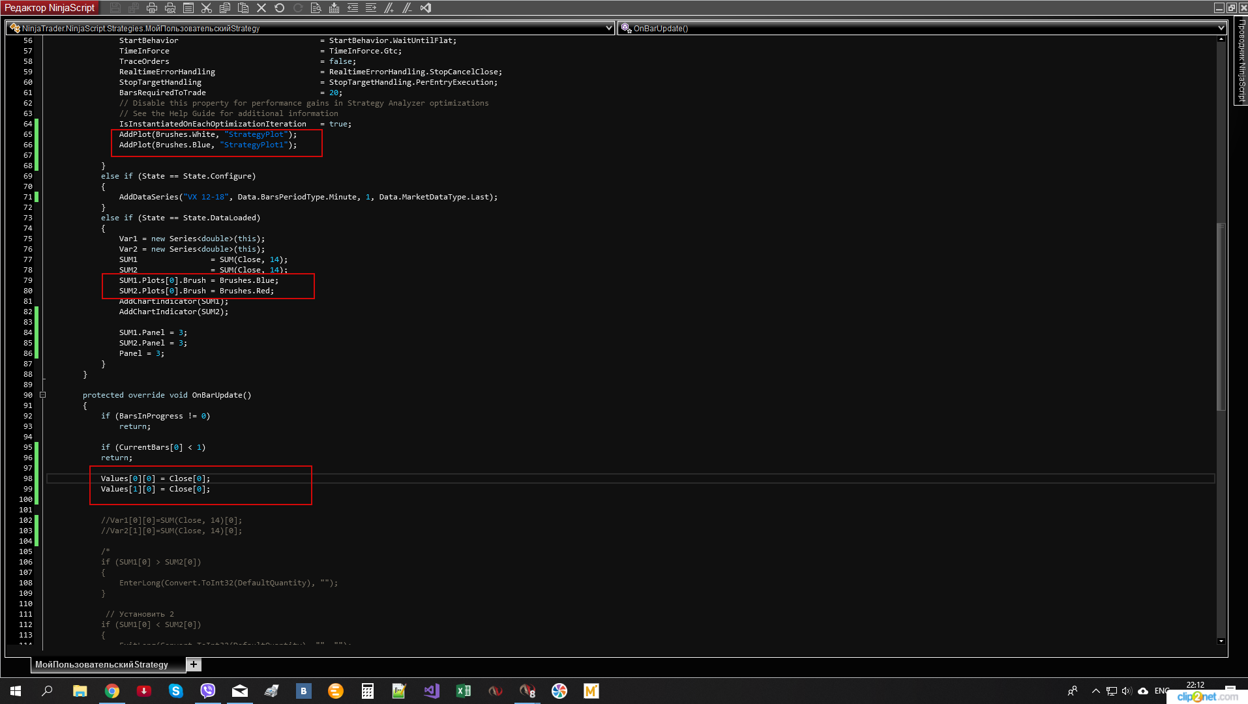Click the "protected override void OnBarUpdate()" line
The height and width of the screenshot is (704, 1248).
[x=167, y=395]
